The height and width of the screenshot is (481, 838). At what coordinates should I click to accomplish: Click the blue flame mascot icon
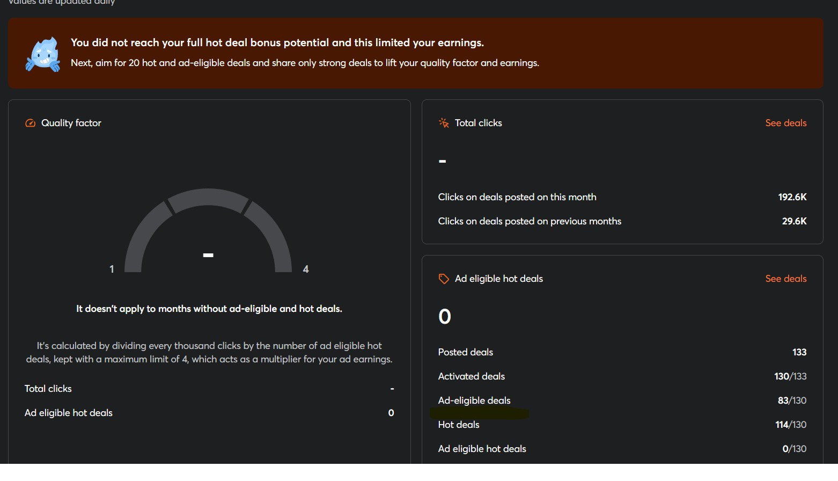pos(43,54)
